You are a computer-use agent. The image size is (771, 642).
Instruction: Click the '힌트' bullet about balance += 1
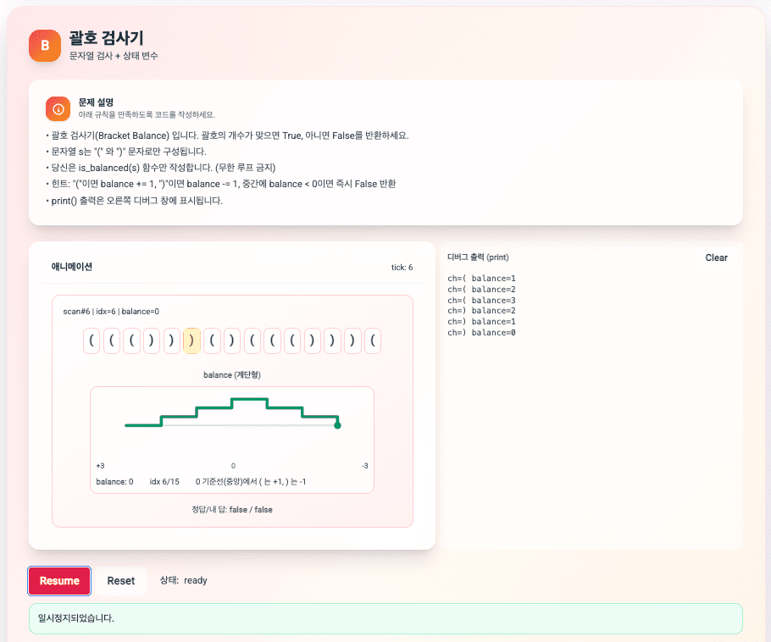221,184
